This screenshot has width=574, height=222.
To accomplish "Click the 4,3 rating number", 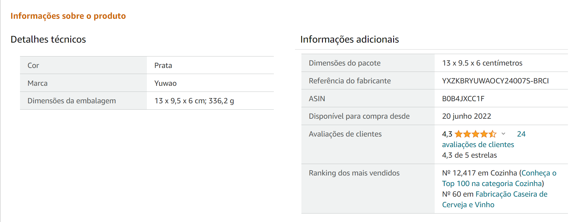I will [x=447, y=134].
